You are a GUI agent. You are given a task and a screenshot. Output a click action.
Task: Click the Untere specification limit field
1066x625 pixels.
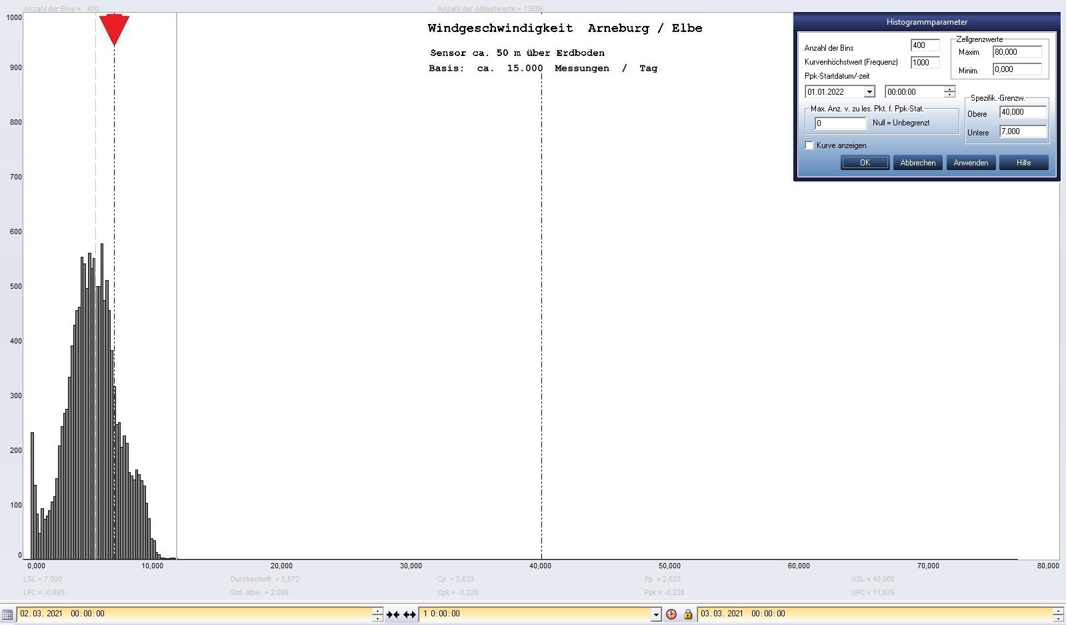point(1023,131)
